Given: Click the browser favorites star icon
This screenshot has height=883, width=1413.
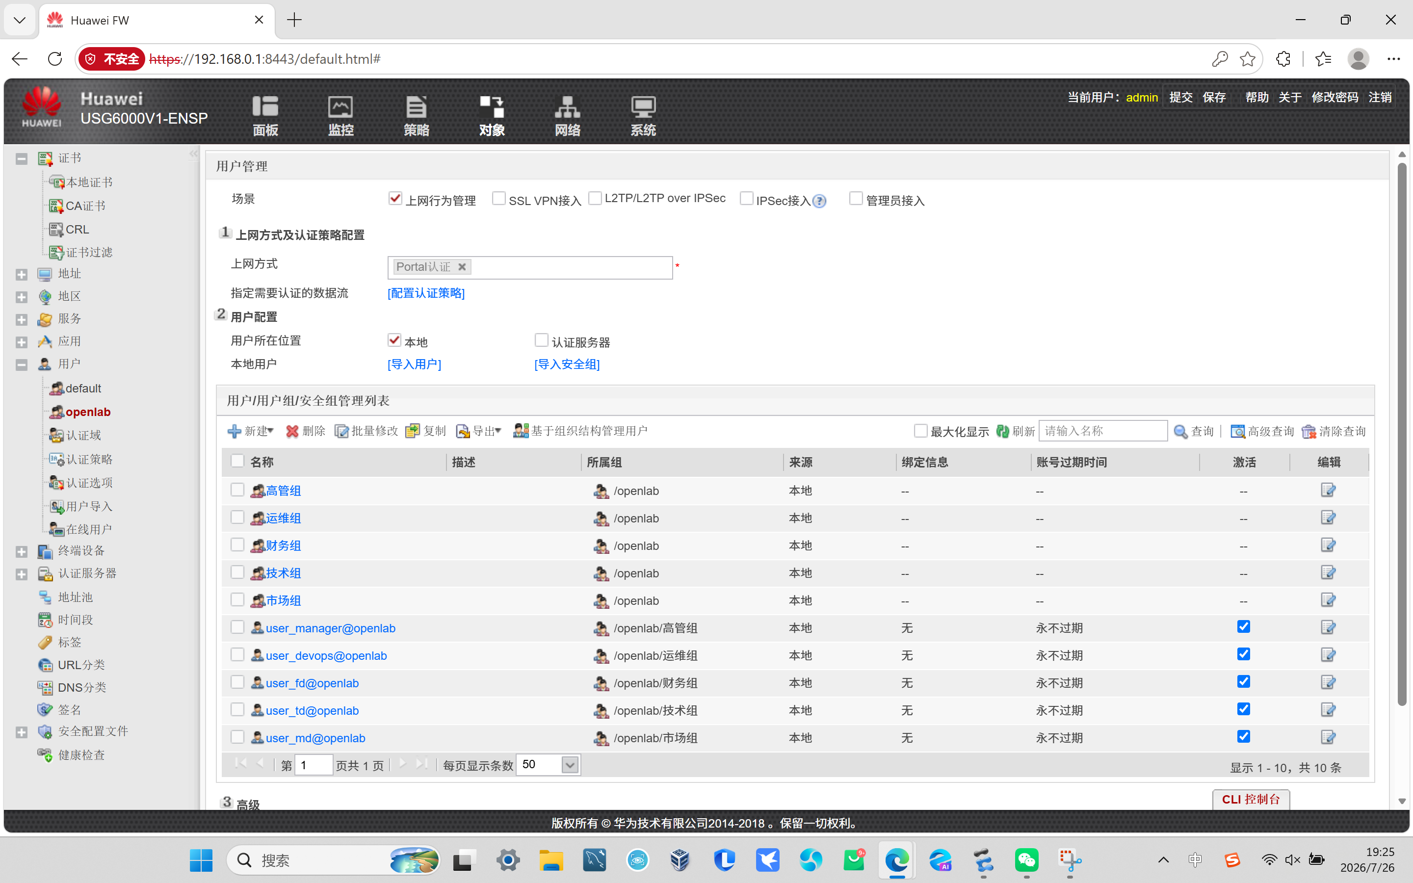Looking at the screenshot, I should coord(1247,59).
